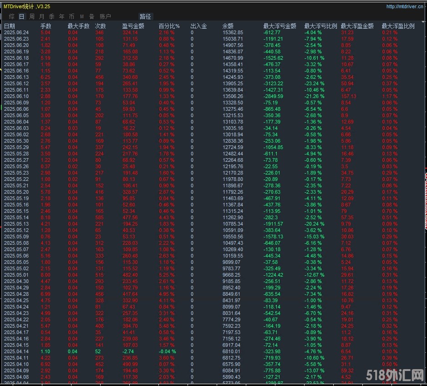Select the 年 yearly tab
Viewport: 427px width, 386px height.
(62, 16)
